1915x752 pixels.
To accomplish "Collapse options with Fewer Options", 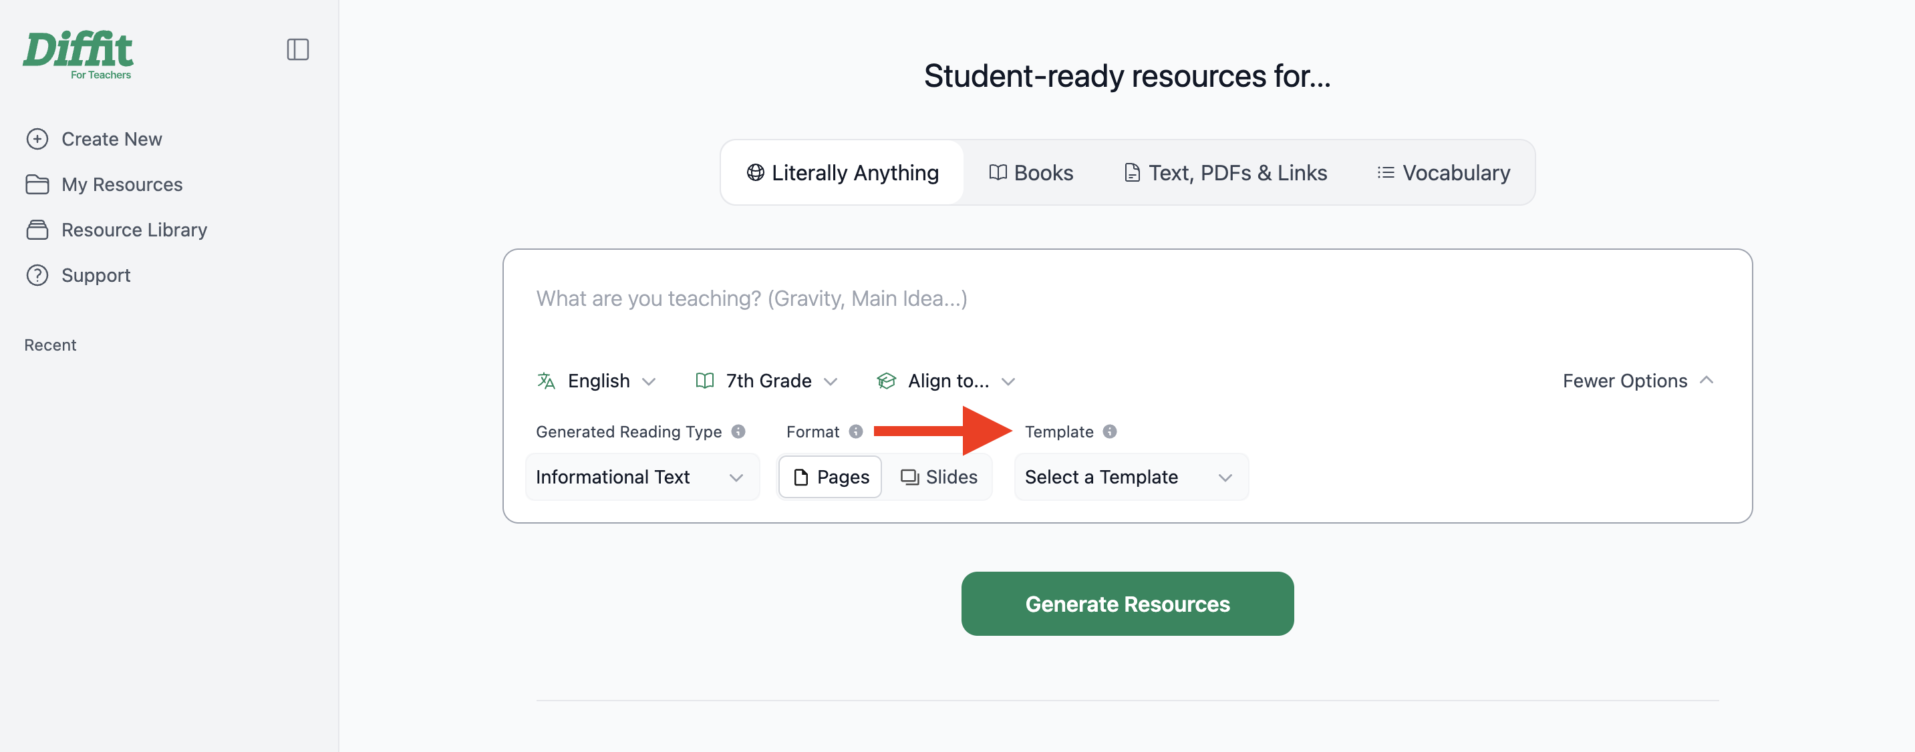I will tap(1638, 381).
